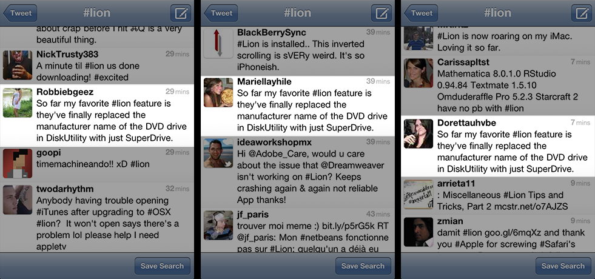The height and width of the screenshot is (279, 595).
Task: Open NickTrusty383's profile picture
Action: point(18,65)
